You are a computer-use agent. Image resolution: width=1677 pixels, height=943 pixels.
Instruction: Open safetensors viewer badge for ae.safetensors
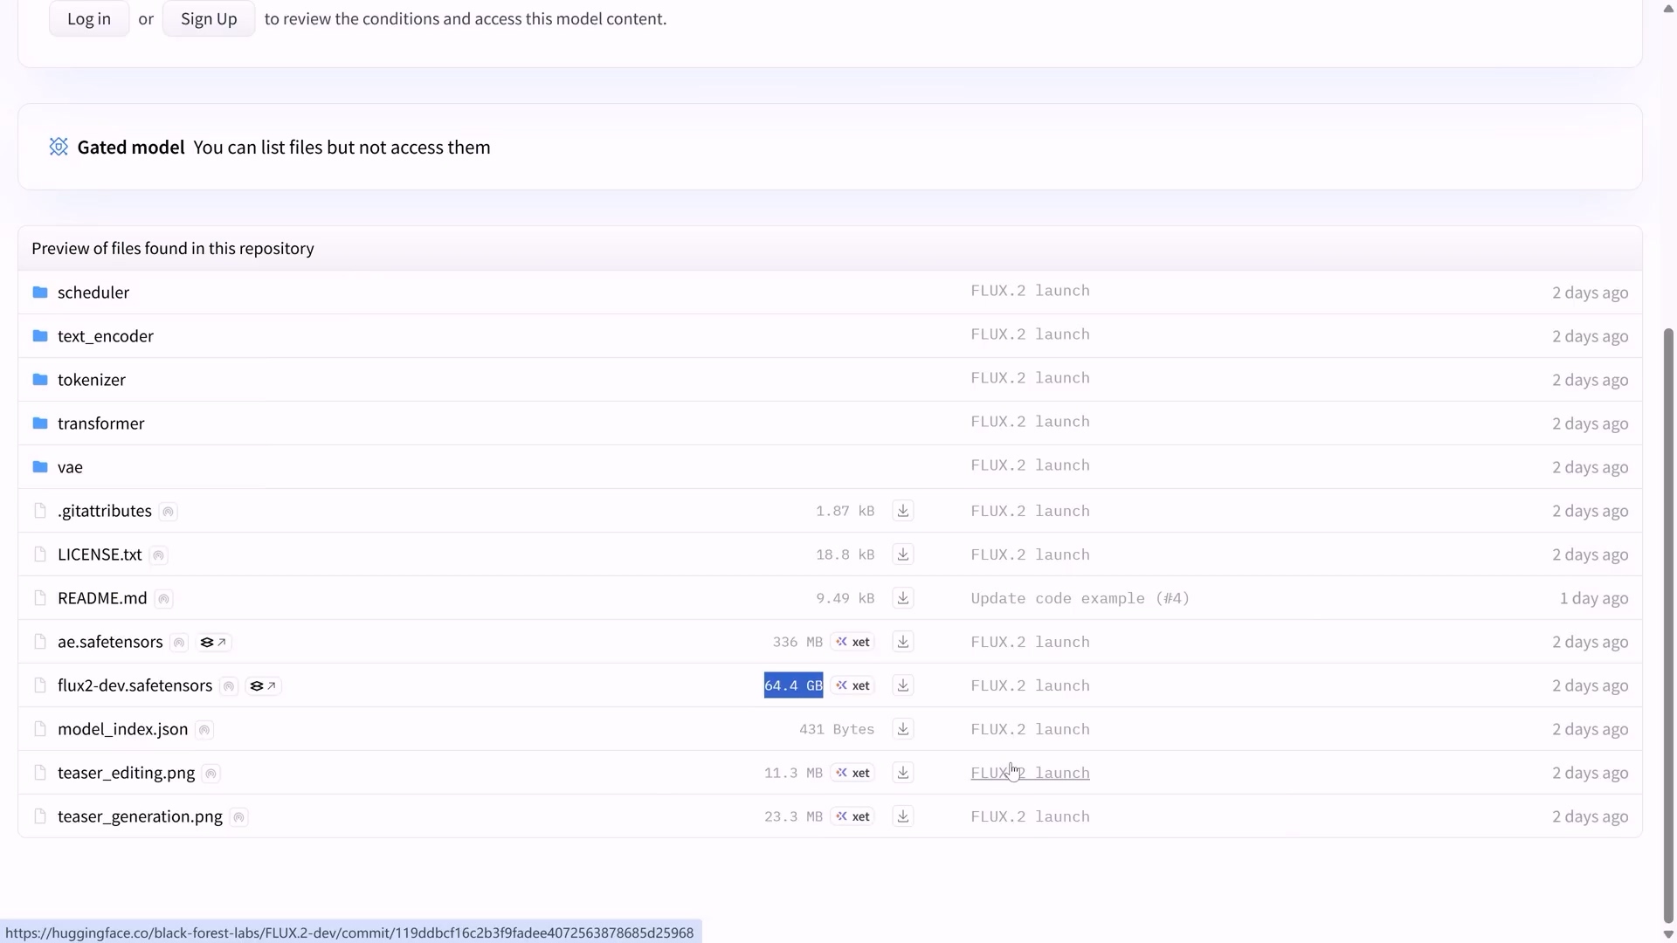click(214, 643)
